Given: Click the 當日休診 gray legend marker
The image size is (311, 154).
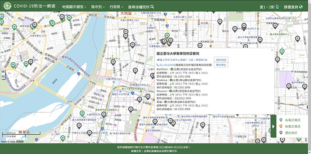Looking at the screenshot, I should [281, 133].
